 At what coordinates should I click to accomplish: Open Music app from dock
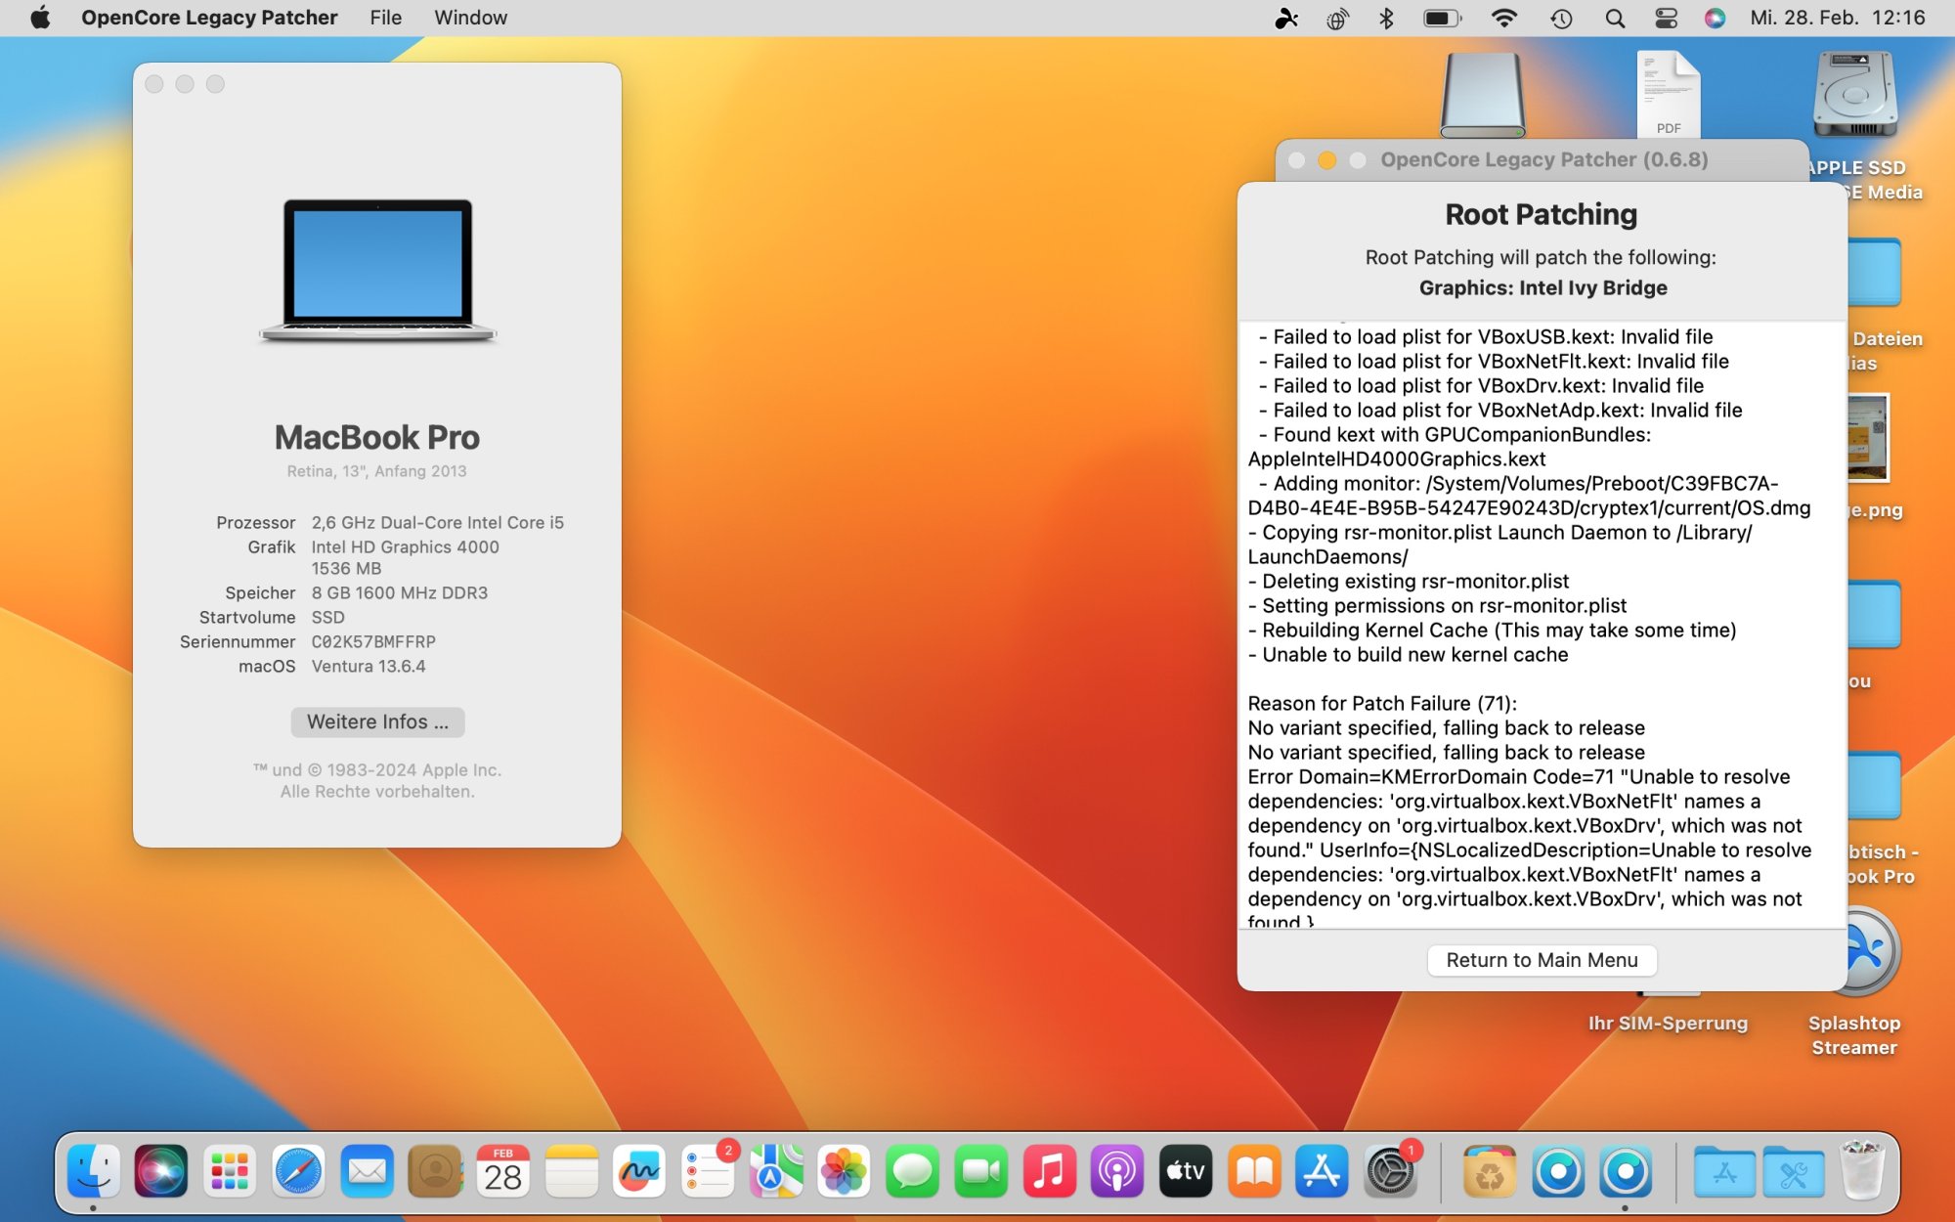pyautogui.click(x=1047, y=1171)
